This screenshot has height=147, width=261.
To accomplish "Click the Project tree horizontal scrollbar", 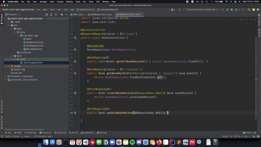I will point(24,129).
